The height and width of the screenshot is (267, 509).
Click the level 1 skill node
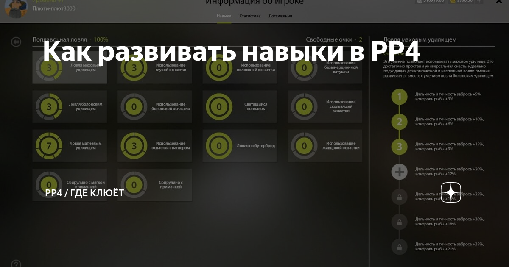pyautogui.click(x=399, y=97)
